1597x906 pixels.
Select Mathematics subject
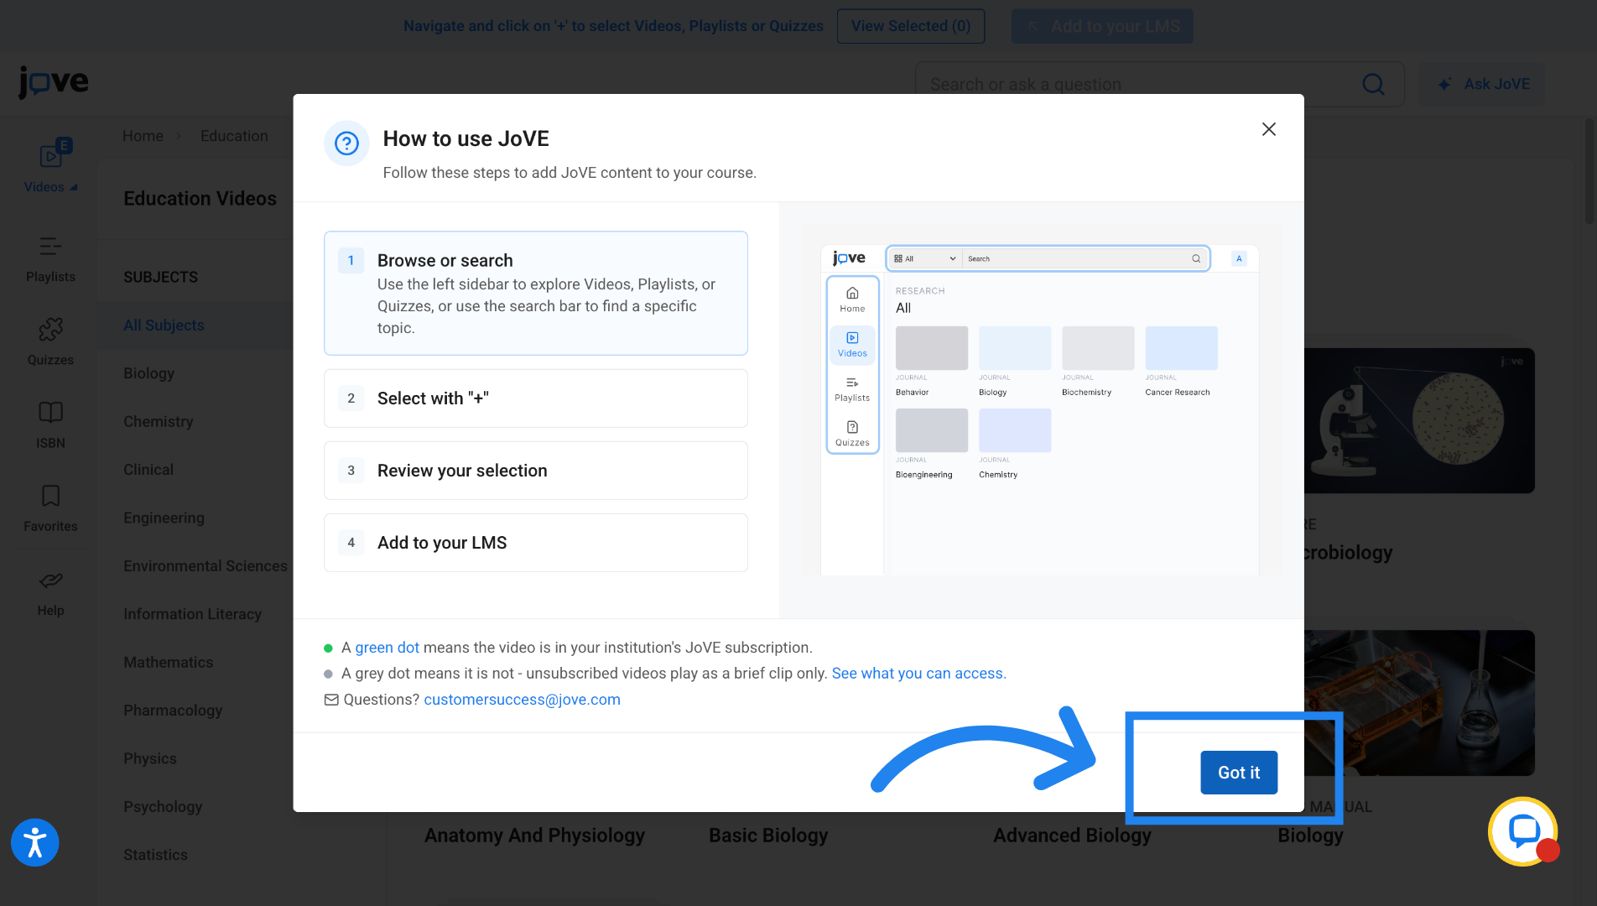coord(168,662)
